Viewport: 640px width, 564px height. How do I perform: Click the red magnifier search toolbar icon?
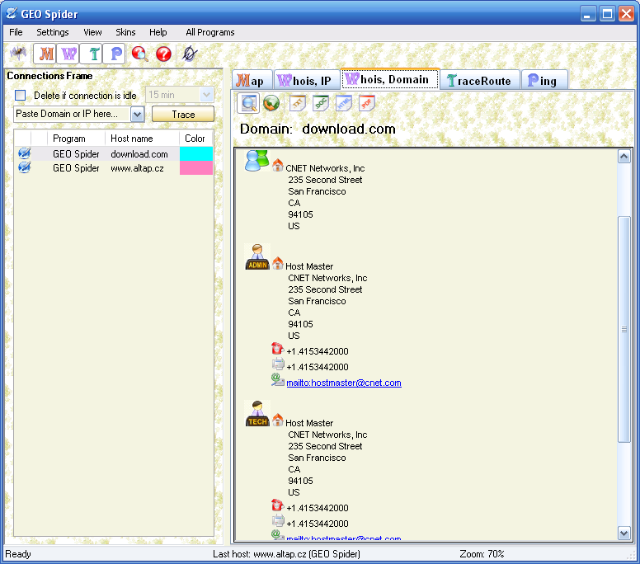pyautogui.click(x=139, y=54)
